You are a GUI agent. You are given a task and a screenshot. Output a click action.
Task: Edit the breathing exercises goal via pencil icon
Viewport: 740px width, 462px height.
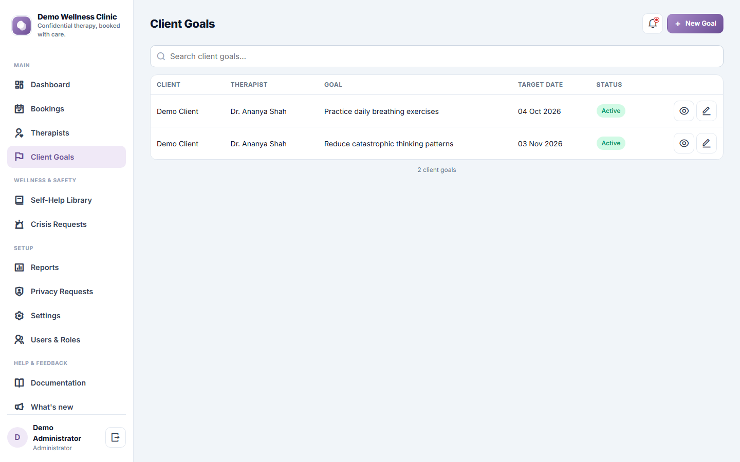pyautogui.click(x=706, y=111)
